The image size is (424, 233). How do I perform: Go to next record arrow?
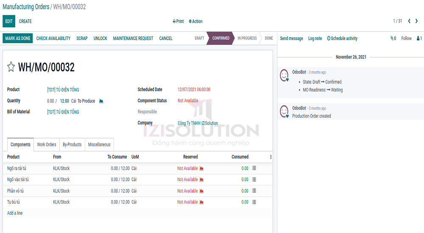416,21
